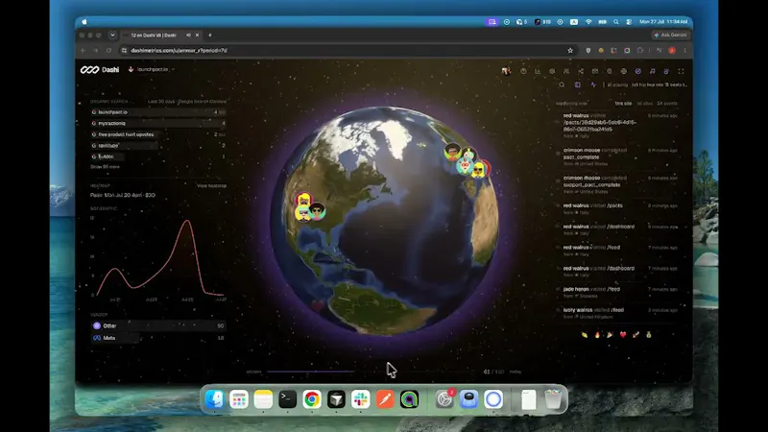Click the Dashi logo
Screen dimensions: 768x432
coord(100,69)
